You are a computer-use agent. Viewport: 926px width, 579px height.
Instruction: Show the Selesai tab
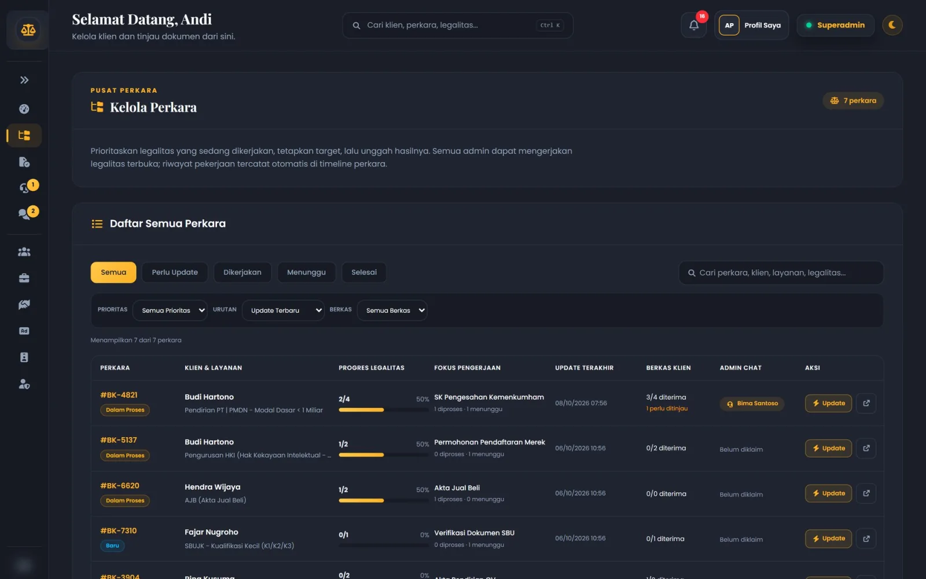tap(364, 273)
